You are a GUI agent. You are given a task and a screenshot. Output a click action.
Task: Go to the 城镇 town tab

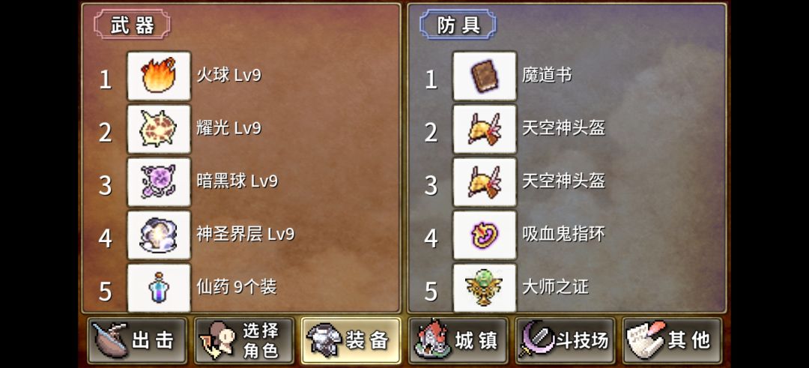click(x=458, y=341)
